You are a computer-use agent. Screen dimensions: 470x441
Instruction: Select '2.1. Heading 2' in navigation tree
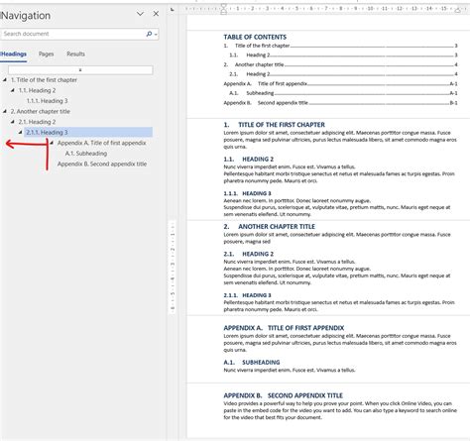coord(37,122)
